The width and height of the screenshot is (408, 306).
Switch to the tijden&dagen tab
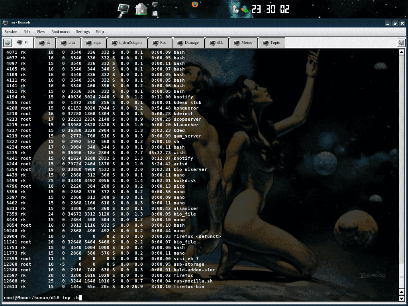coord(127,43)
